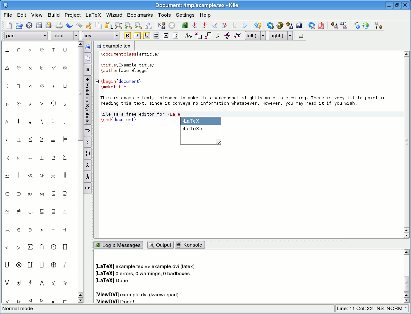This screenshot has width=411, height=314.
Task: Undo the last edit with the blue arrow
Action: coord(69,25)
